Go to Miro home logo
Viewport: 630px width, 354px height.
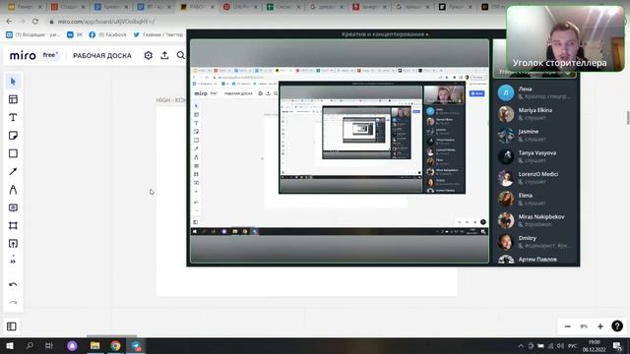(x=23, y=55)
